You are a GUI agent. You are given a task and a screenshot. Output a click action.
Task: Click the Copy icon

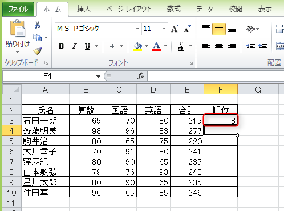tap(37, 37)
